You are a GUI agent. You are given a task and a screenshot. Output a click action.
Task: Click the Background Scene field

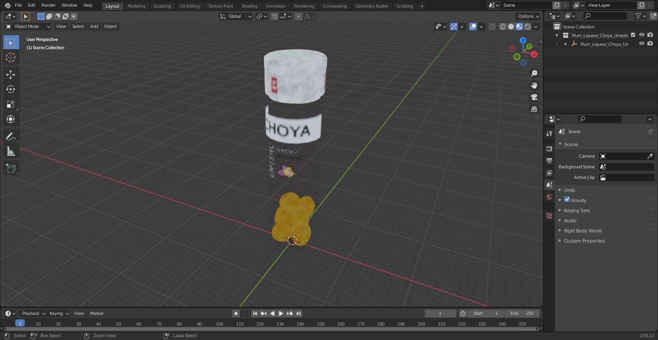626,167
